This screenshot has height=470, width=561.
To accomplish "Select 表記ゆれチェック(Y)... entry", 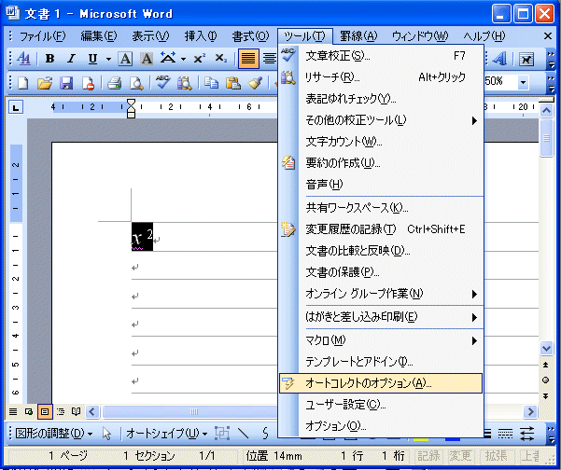I will (x=381, y=99).
